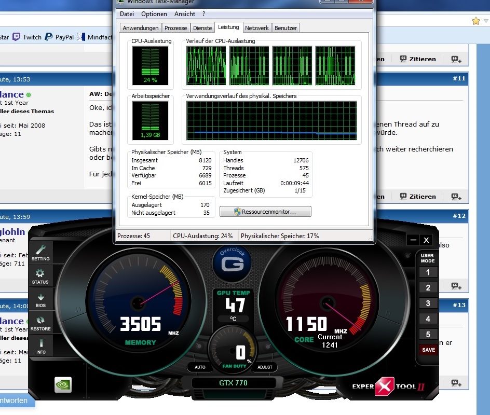
Task: Select user mode profile 5
Action: point(428,335)
